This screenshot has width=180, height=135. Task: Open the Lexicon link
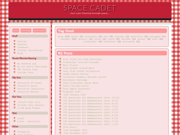coord(22,44)
